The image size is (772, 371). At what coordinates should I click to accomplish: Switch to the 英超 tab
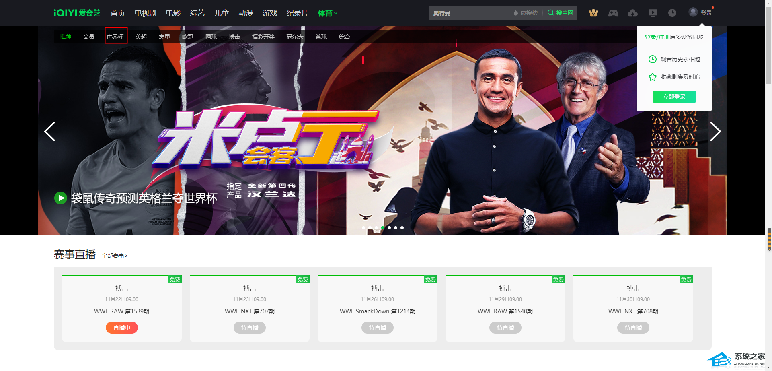point(141,37)
